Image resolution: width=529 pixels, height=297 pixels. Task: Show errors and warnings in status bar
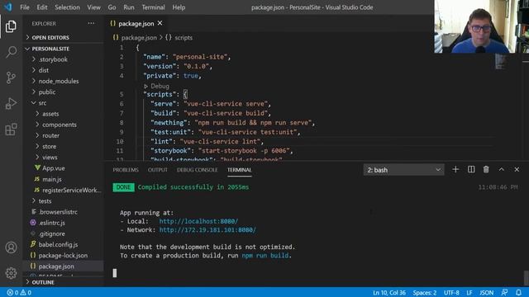click(x=19, y=293)
